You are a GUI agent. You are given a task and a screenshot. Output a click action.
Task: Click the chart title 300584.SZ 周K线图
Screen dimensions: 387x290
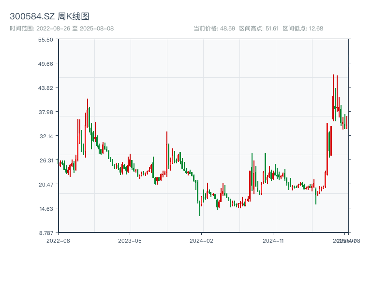click(49, 16)
